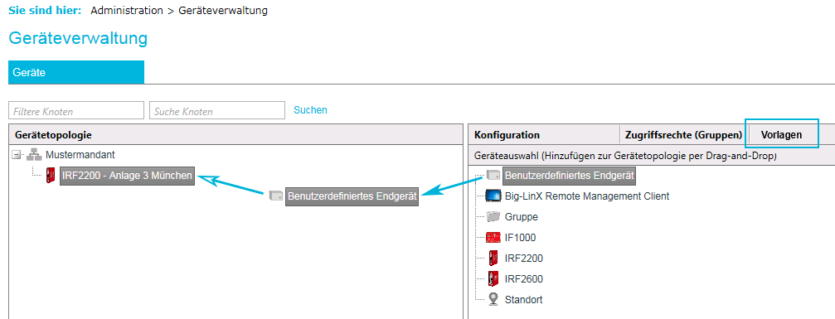Click the Big-LinX Remote Management Client icon
The height and width of the screenshot is (319, 835).
(x=493, y=196)
